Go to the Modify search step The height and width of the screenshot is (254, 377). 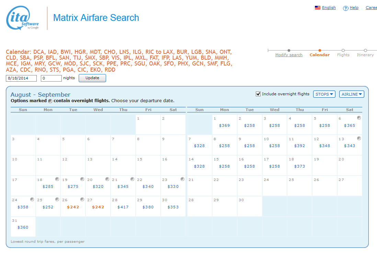click(x=289, y=55)
